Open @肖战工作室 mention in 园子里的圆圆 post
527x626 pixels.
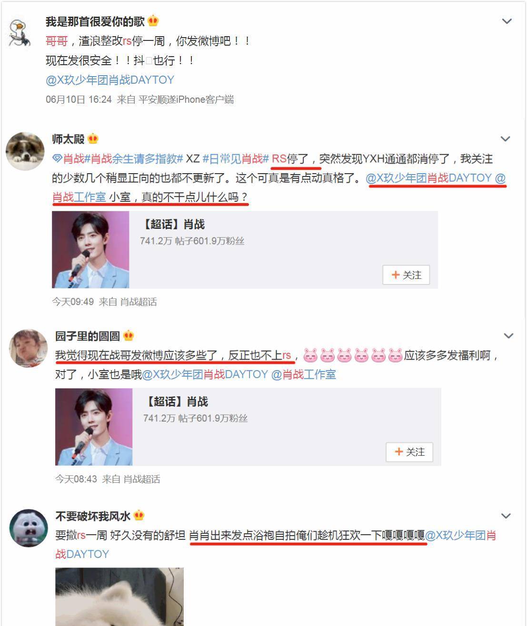coord(303,374)
